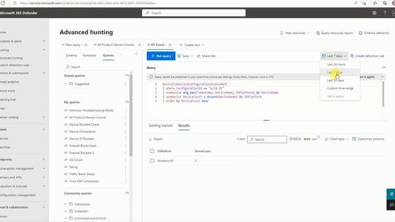Click the top Microsoft 365 Defender search box
Viewport: 395px width, 222px height.
pyautogui.click(x=194, y=13)
